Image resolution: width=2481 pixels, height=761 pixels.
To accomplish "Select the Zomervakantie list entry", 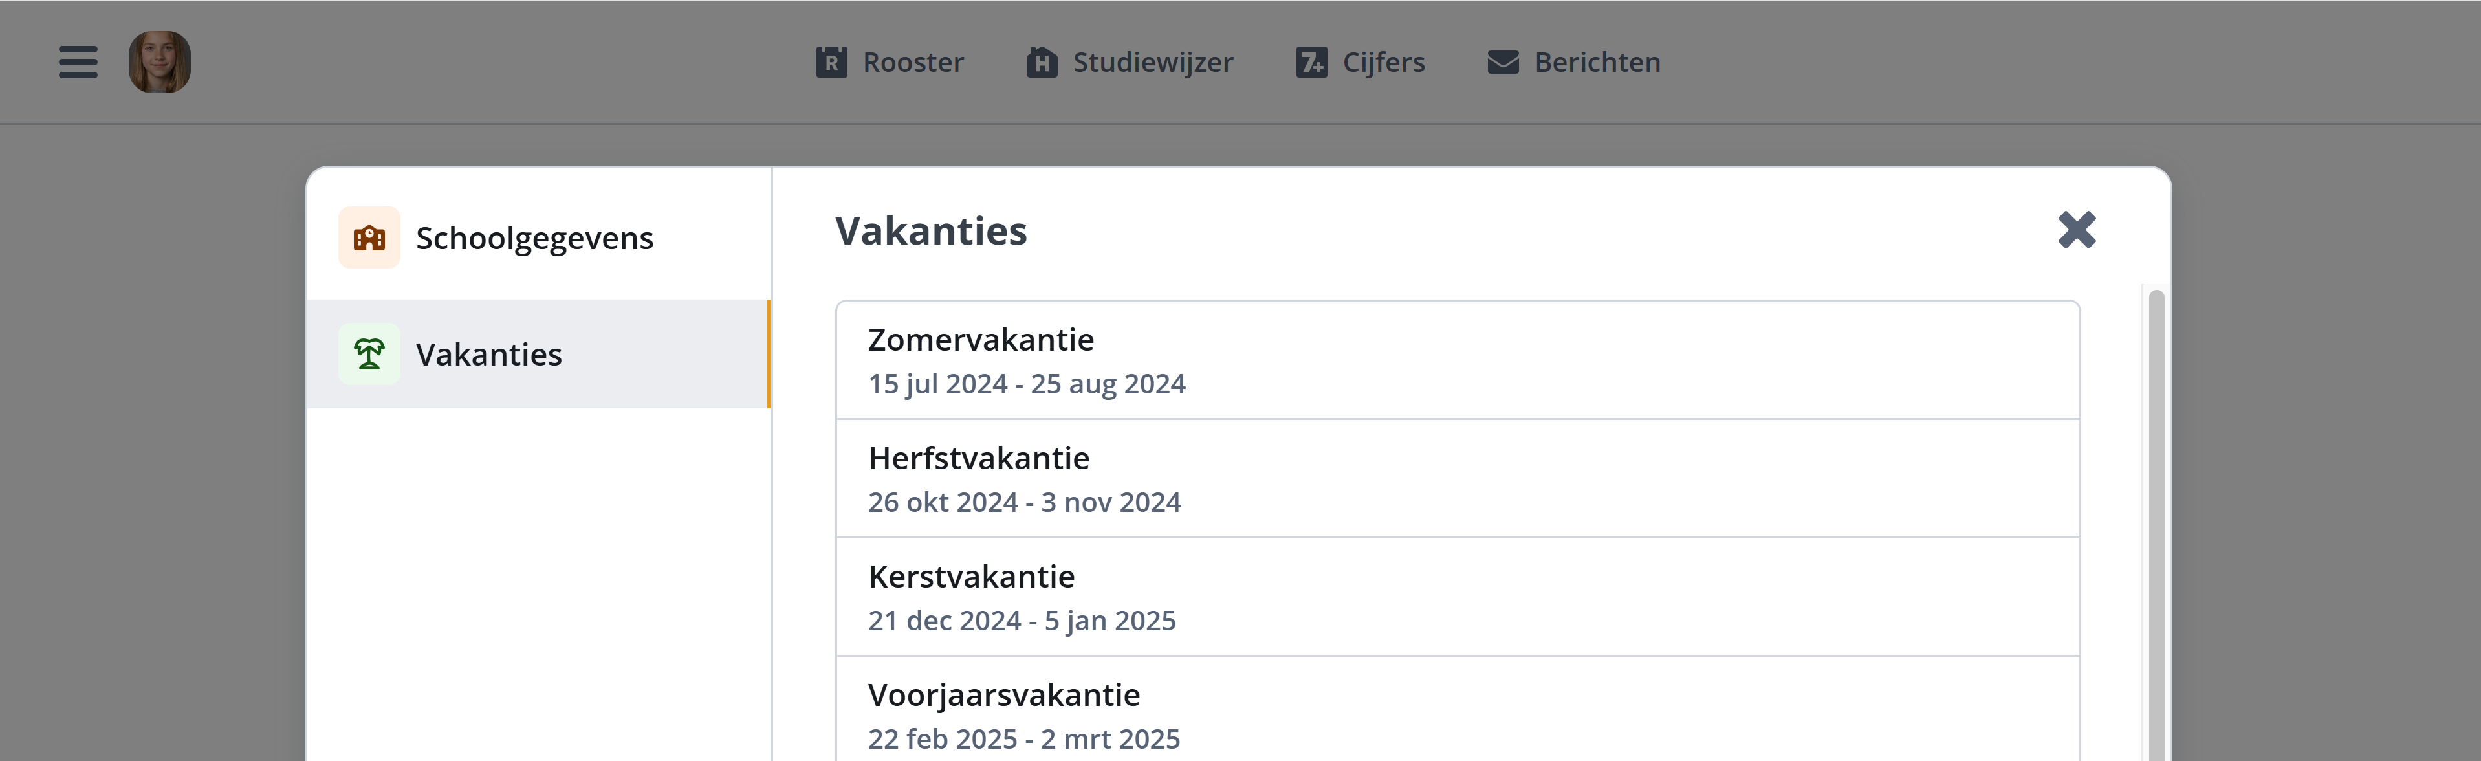I will pos(1458,360).
